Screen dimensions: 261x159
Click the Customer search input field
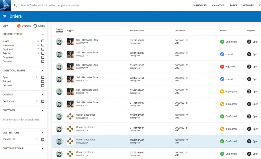pos(24,119)
